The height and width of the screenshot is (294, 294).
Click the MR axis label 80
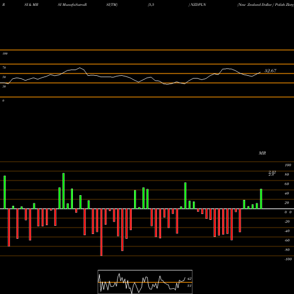pos(287,175)
